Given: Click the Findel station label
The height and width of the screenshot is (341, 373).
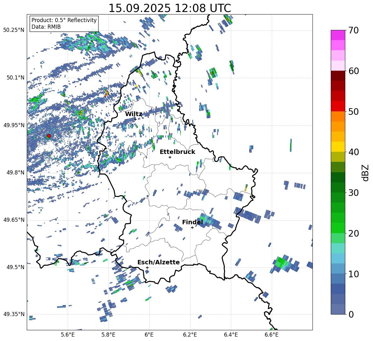Looking at the screenshot, I should pyautogui.click(x=192, y=222).
